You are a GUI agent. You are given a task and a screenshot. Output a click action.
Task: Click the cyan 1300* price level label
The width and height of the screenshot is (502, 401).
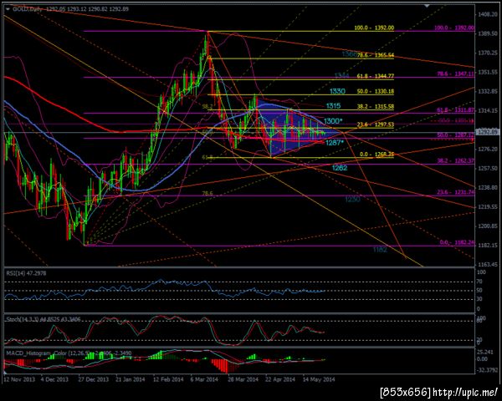[x=333, y=121]
